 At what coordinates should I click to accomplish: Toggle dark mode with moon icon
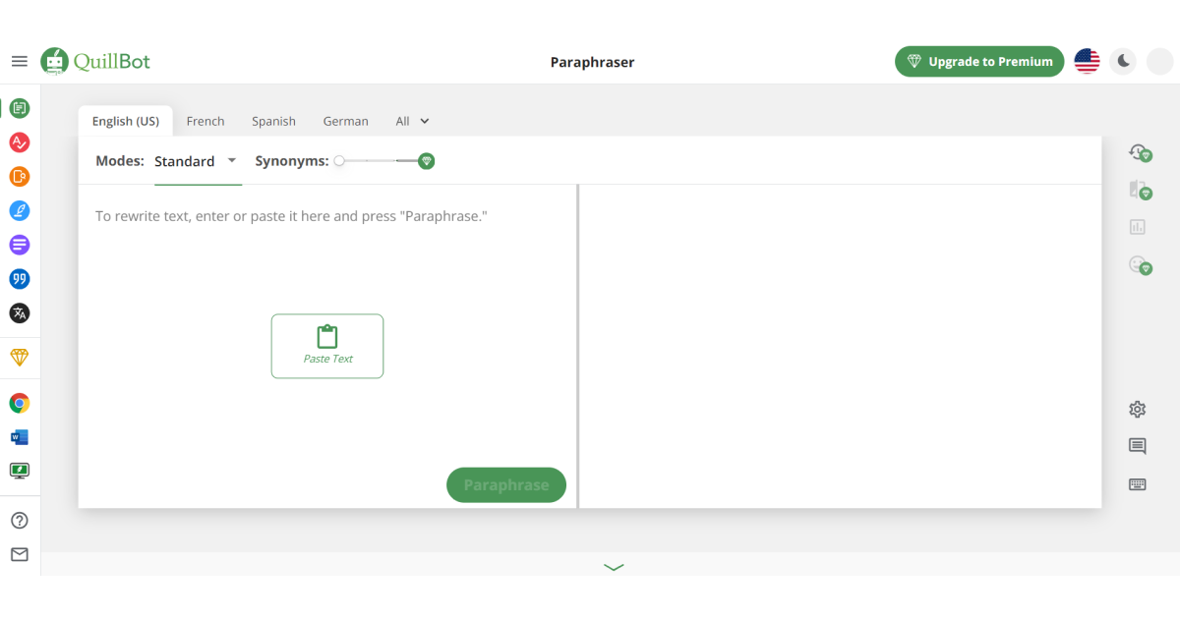coord(1123,61)
